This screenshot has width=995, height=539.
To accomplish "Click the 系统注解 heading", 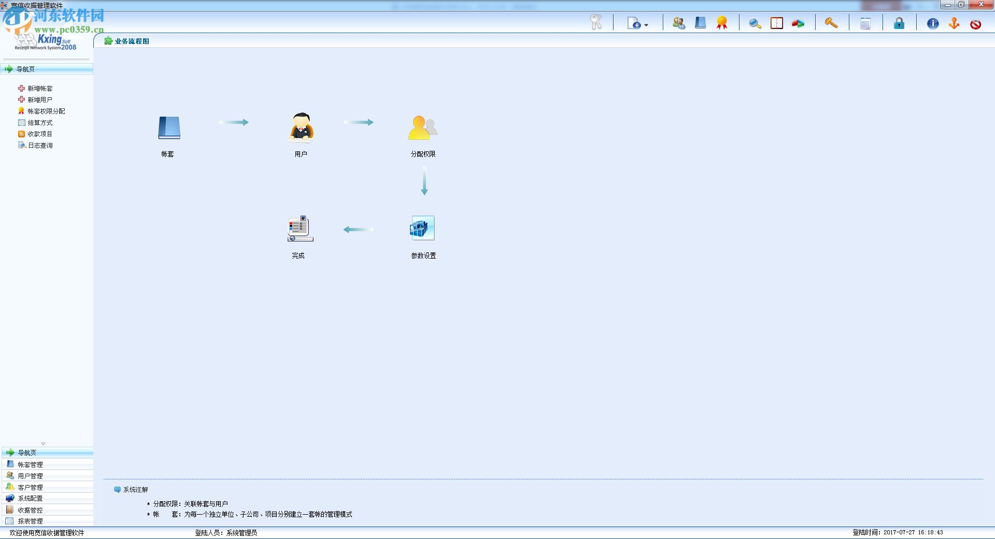I will coord(135,490).
